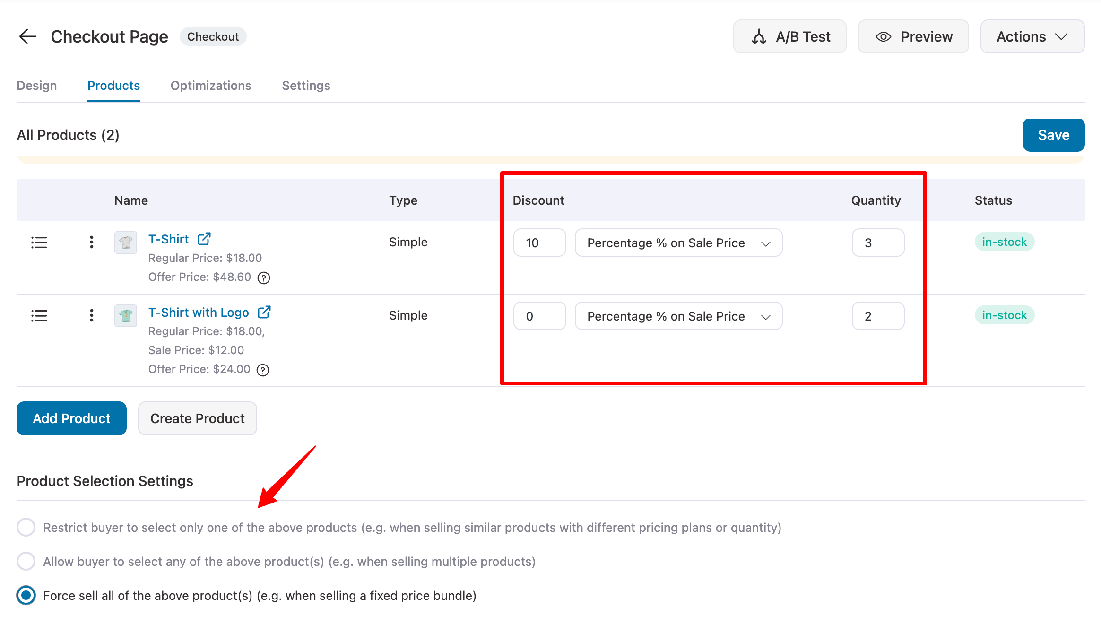
Task: Open the Settings tab
Action: (x=306, y=86)
